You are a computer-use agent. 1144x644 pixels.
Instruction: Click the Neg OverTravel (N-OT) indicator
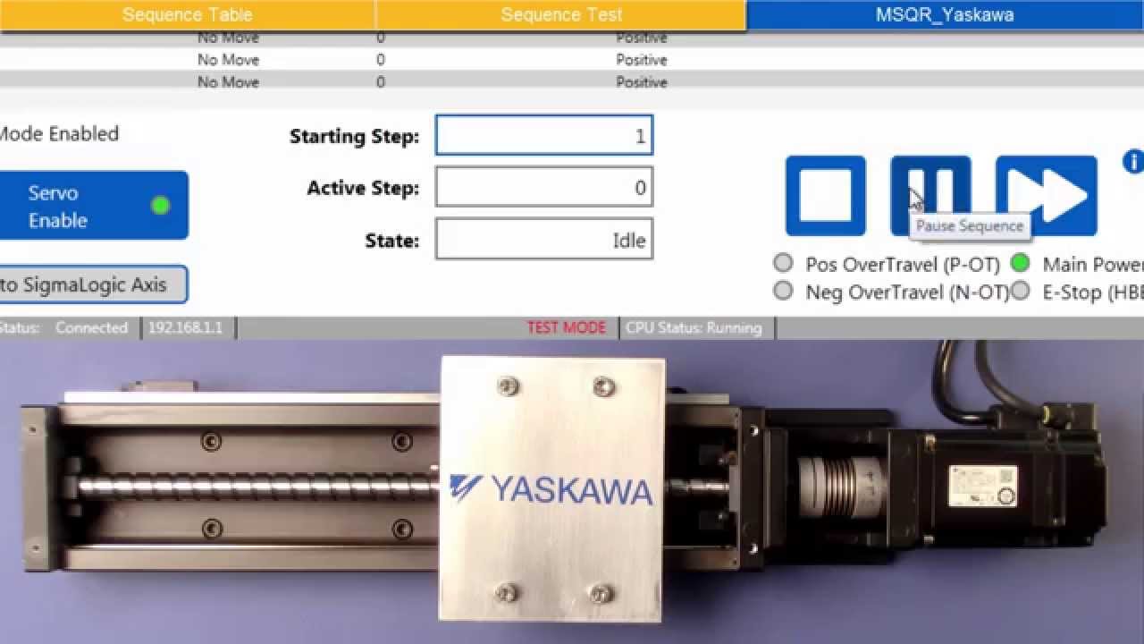[783, 291]
